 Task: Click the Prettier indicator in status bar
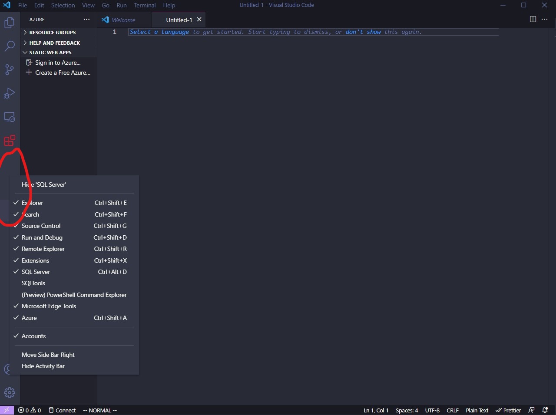508,410
